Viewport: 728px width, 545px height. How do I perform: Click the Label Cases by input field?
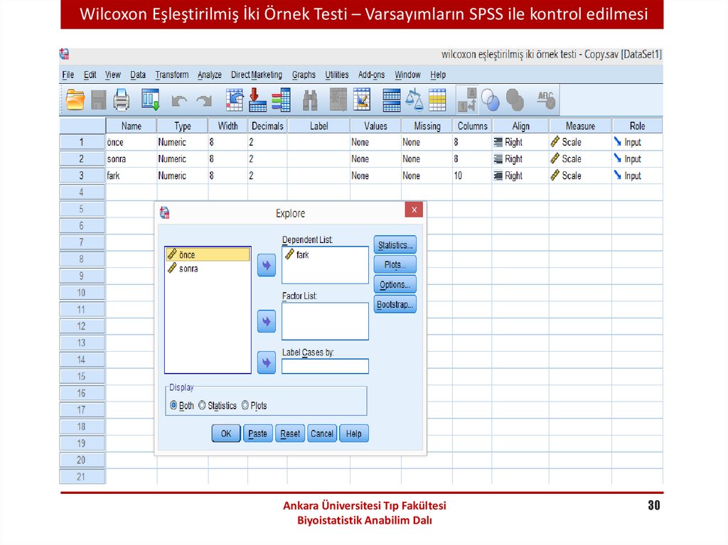coord(325,366)
